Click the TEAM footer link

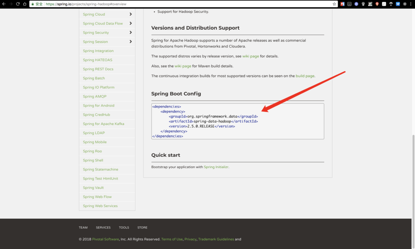83,227
